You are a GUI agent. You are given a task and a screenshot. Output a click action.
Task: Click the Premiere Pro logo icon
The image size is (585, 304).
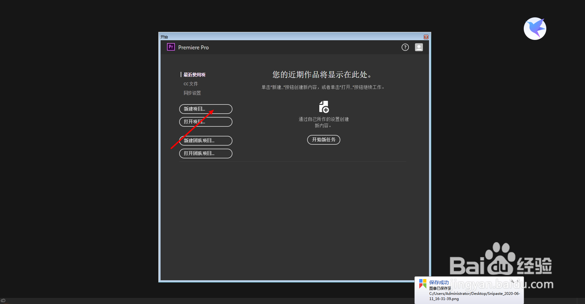pyautogui.click(x=171, y=47)
